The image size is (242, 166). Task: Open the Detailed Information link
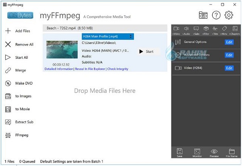(x=59, y=69)
